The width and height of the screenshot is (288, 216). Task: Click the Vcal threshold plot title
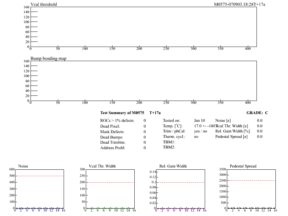44,4
